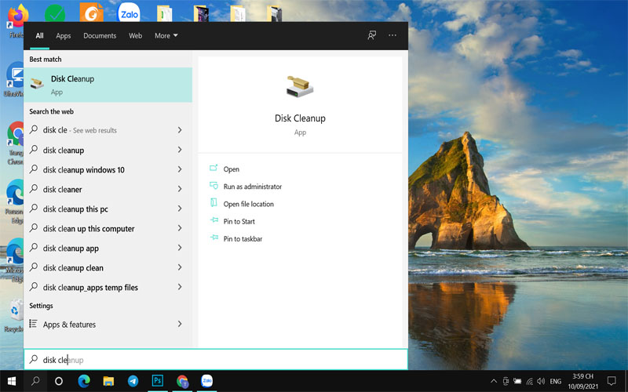Click the Disk Cleanup icon in preview pane
Screen dimensions: 628x392
[300, 88]
